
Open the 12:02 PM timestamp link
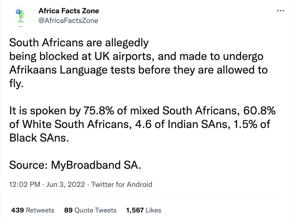coord(25,185)
